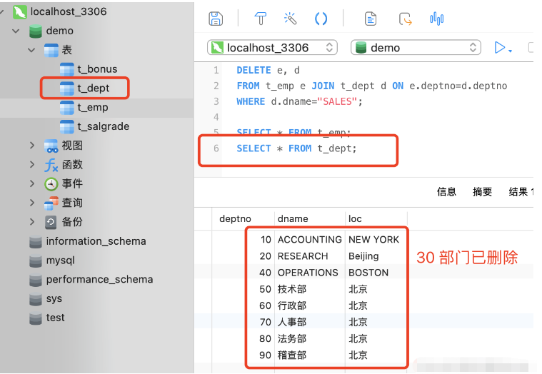Select the t_emp table
Viewport: 542px width, 374px height.
click(93, 107)
